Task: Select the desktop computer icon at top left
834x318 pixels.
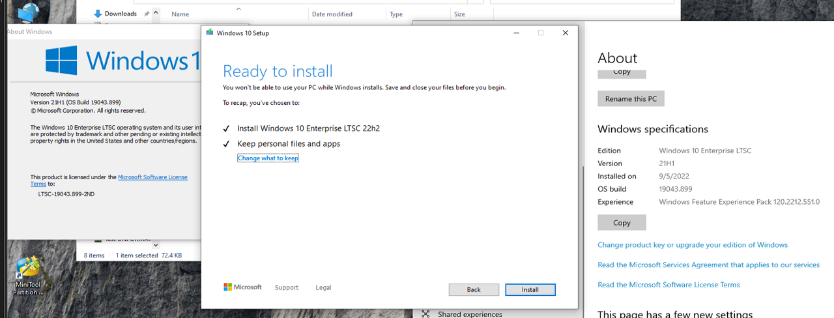Action: 27,12
